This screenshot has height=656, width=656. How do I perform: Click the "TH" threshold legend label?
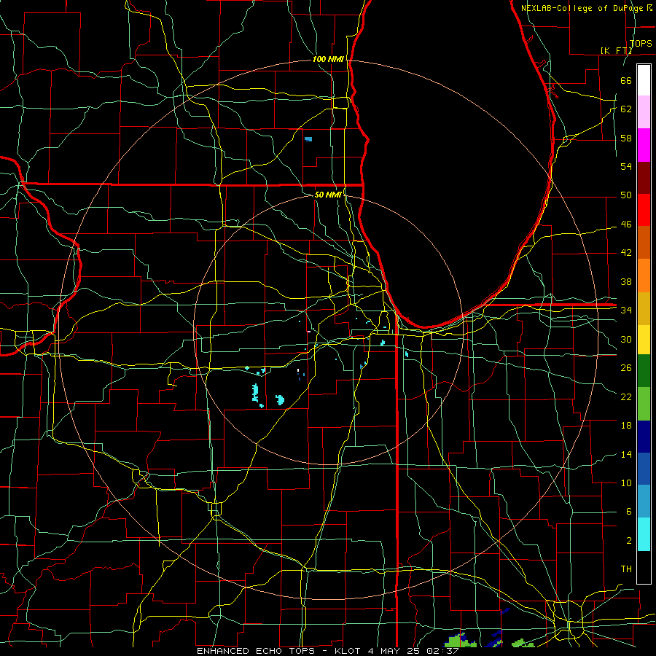(626, 569)
